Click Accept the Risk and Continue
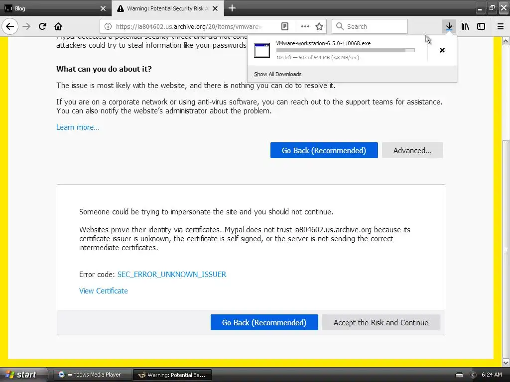Viewport: 510px width, 382px height. click(x=381, y=322)
